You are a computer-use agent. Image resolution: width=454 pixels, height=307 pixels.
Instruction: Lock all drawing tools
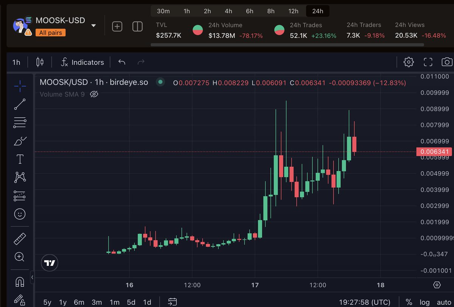[20, 301]
